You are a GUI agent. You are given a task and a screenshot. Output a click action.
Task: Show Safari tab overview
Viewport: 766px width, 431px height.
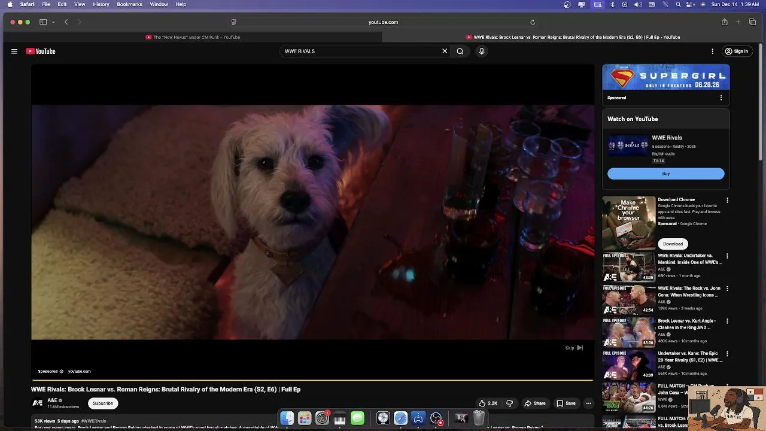click(x=752, y=22)
